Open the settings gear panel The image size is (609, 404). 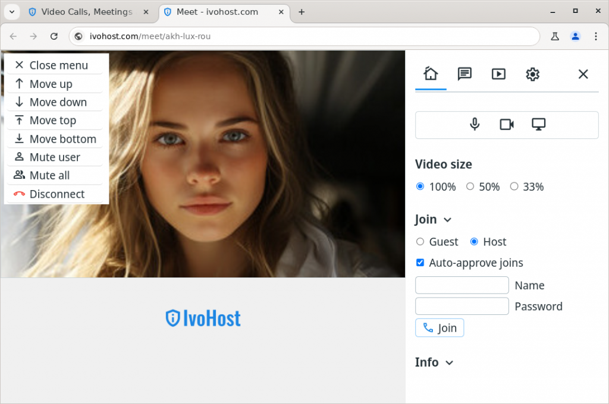(532, 74)
